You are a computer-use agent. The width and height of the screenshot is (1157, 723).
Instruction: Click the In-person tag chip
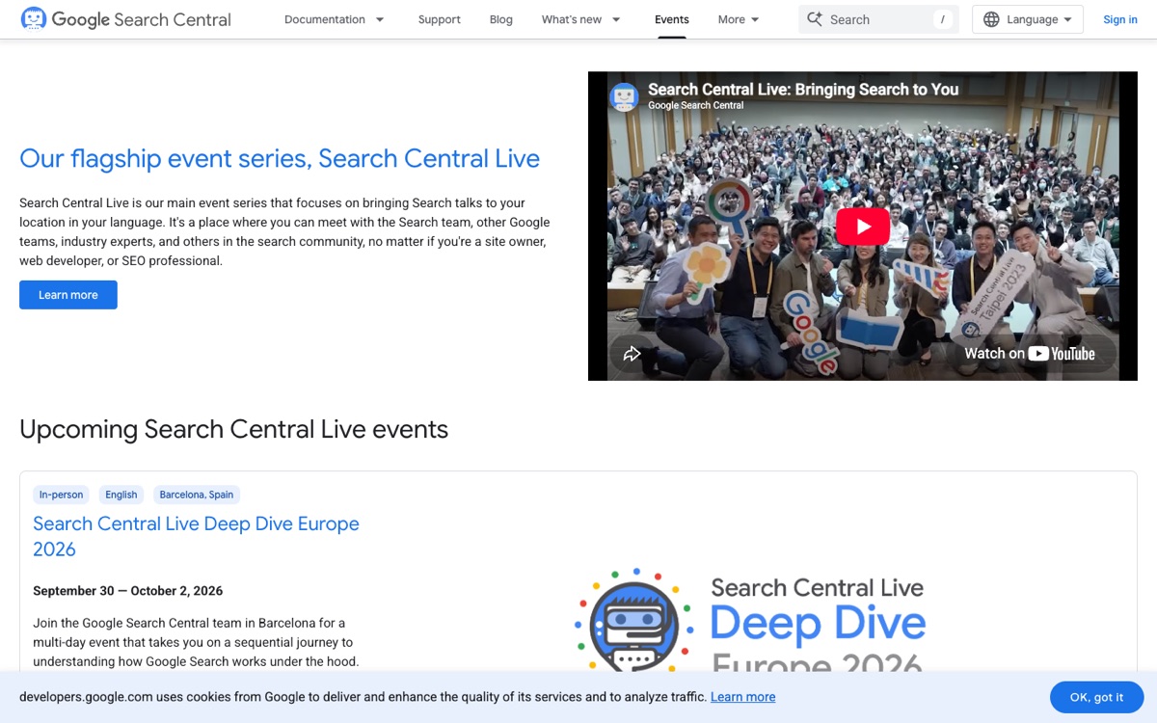point(61,495)
